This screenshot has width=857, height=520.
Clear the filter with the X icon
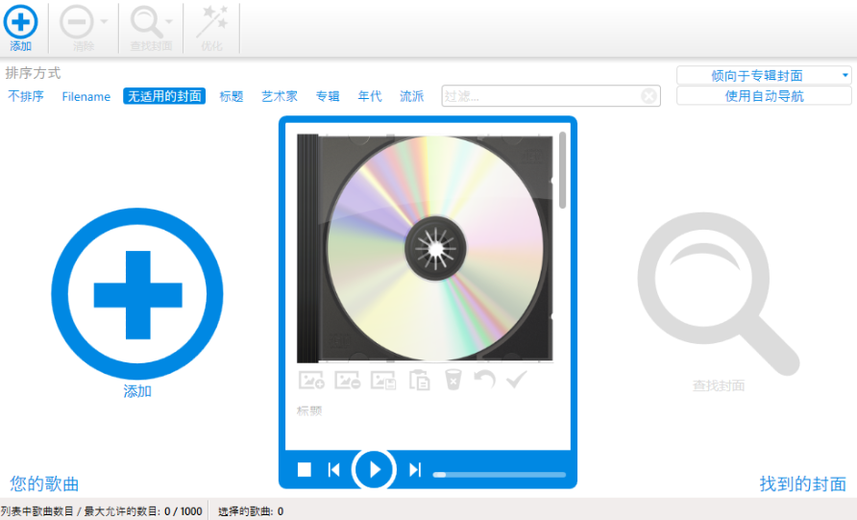pos(649,96)
